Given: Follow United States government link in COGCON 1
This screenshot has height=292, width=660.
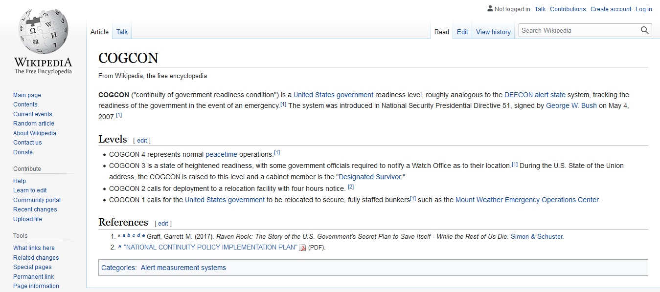Looking at the screenshot, I should click(x=225, y=200).
